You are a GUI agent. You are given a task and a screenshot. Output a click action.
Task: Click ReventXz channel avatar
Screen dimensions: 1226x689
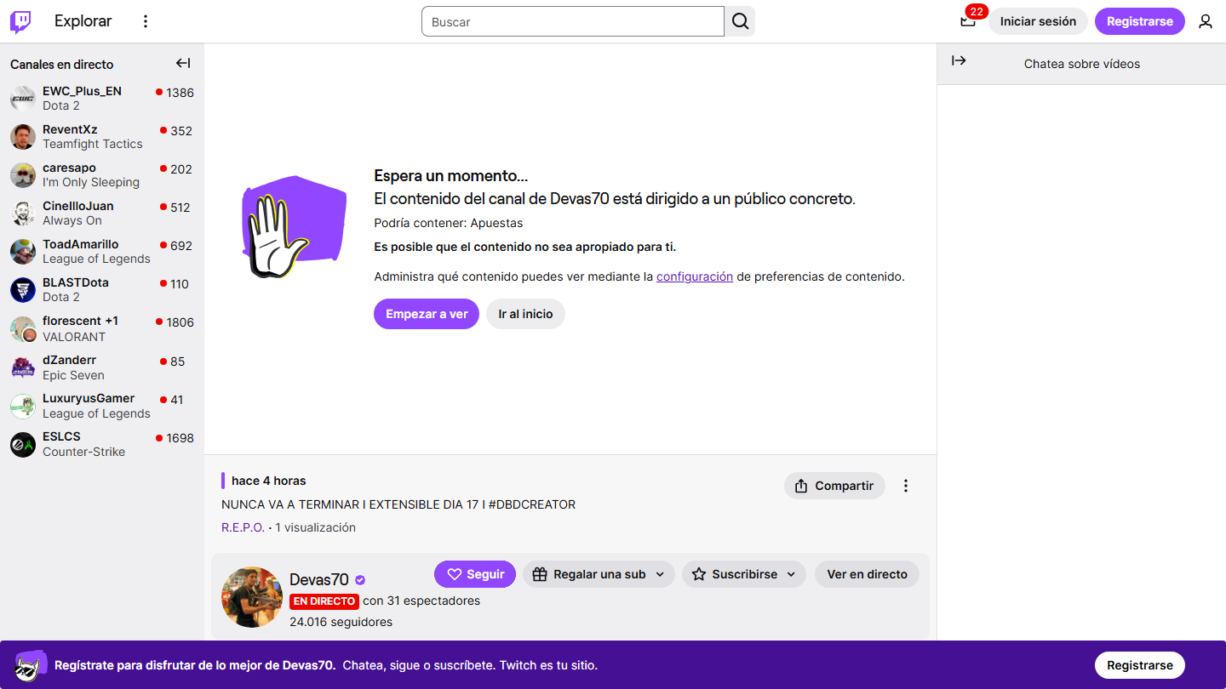(x=23, y=137)
